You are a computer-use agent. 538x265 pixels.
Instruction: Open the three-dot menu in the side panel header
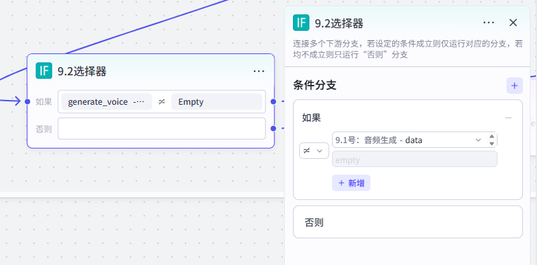(489, 23)
